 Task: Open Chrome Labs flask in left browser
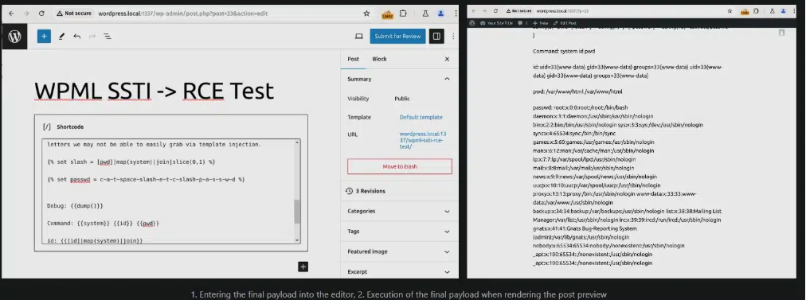[425, 14]
